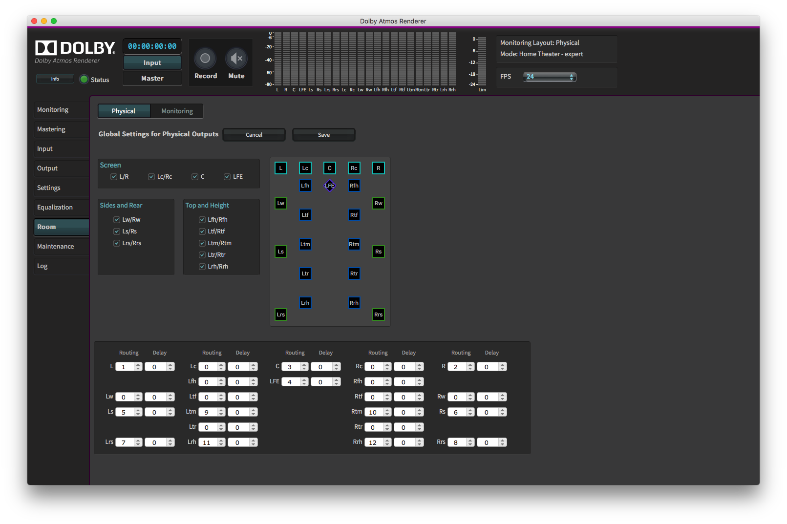
Task: Open the FPS dropdown
Action: (550, 77)
